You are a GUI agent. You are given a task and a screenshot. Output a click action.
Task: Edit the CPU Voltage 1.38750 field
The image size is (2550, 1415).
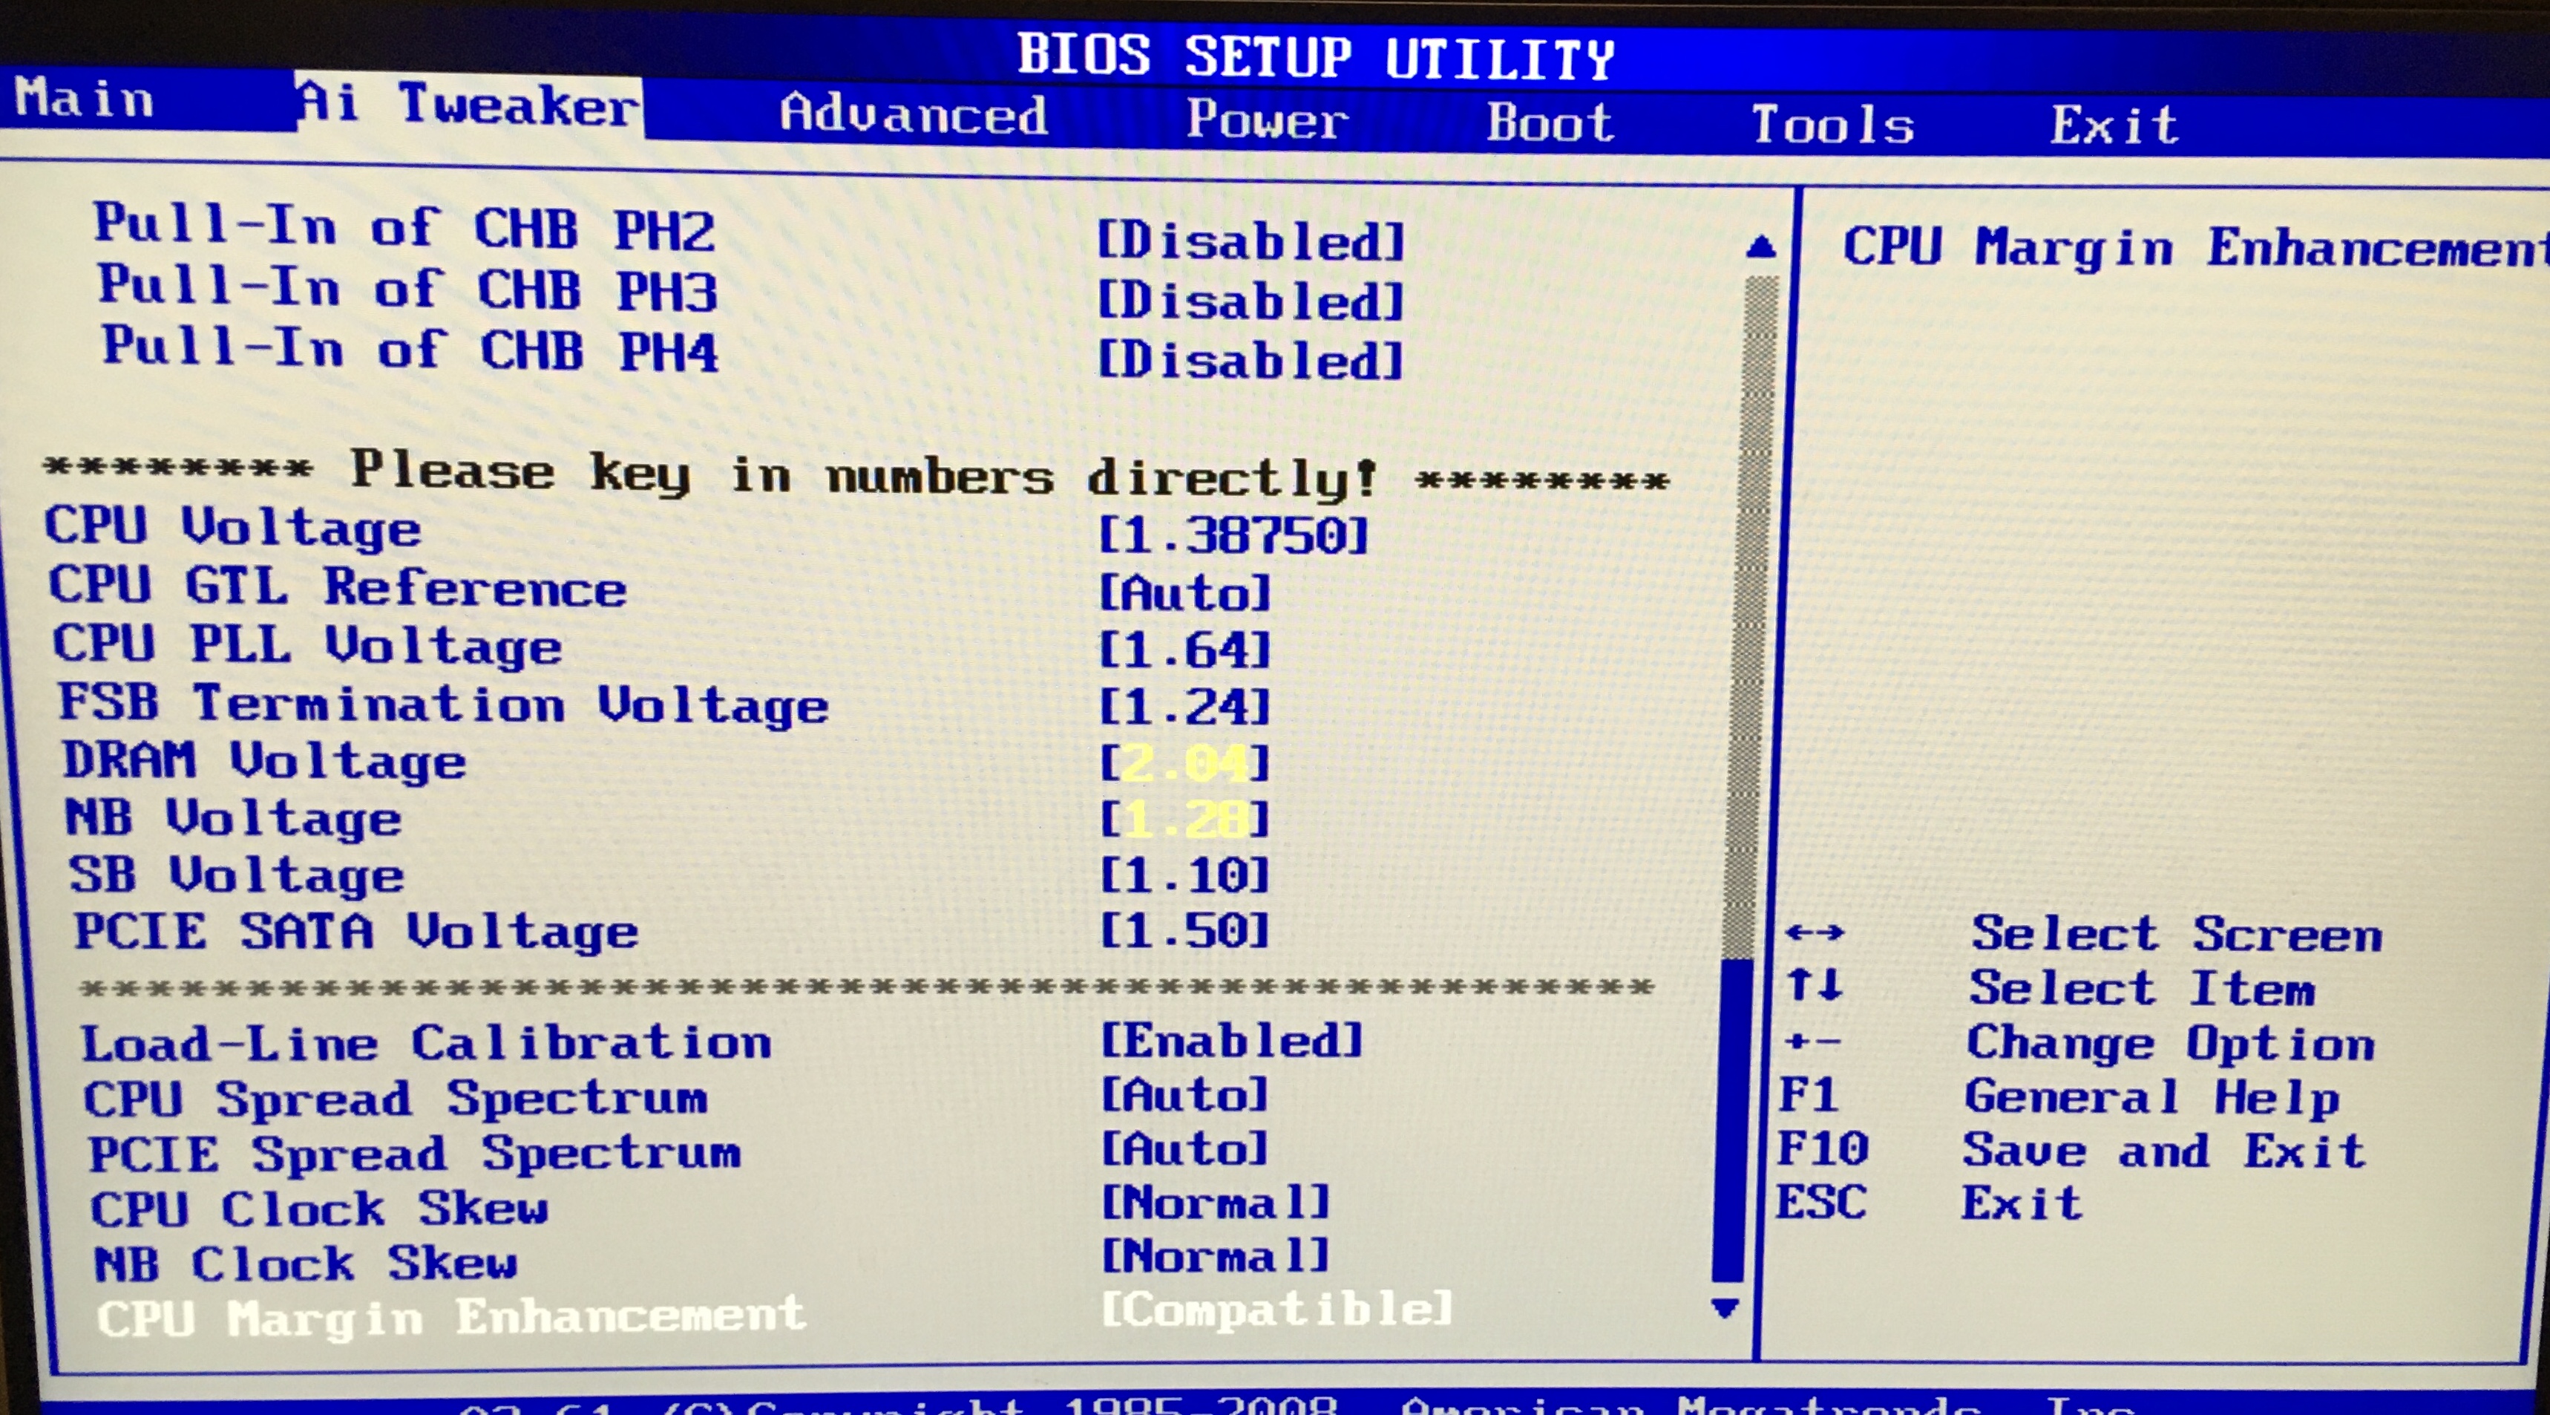pyautogui.click(x=1233, y=536)
